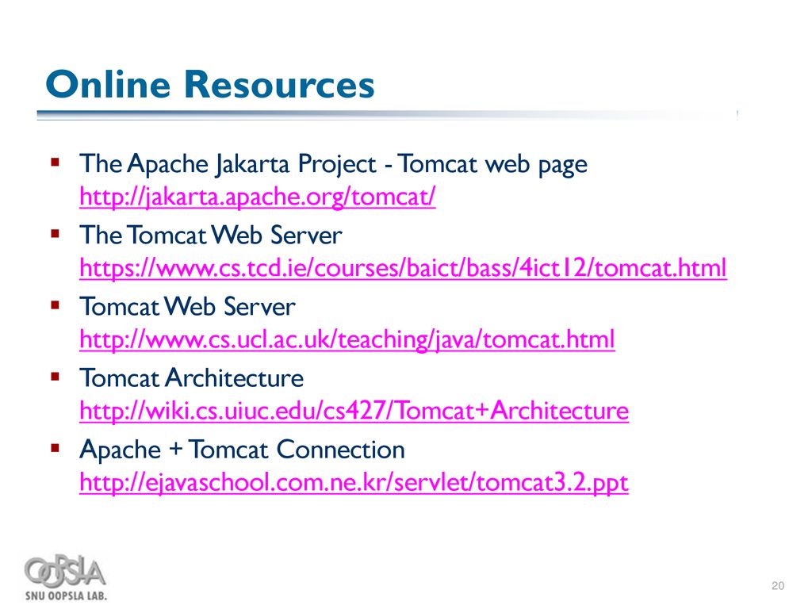Select the 'Online Resources' slide title
Screen dimensions: 812x609
pyautogui.click(x=209, y=84)
